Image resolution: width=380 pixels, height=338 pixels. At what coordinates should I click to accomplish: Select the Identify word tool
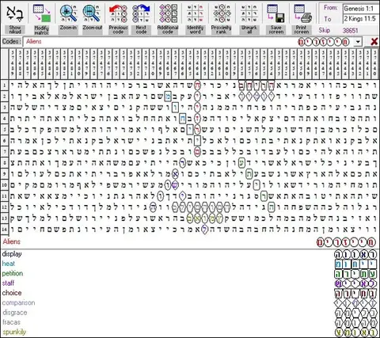[195, 13]
